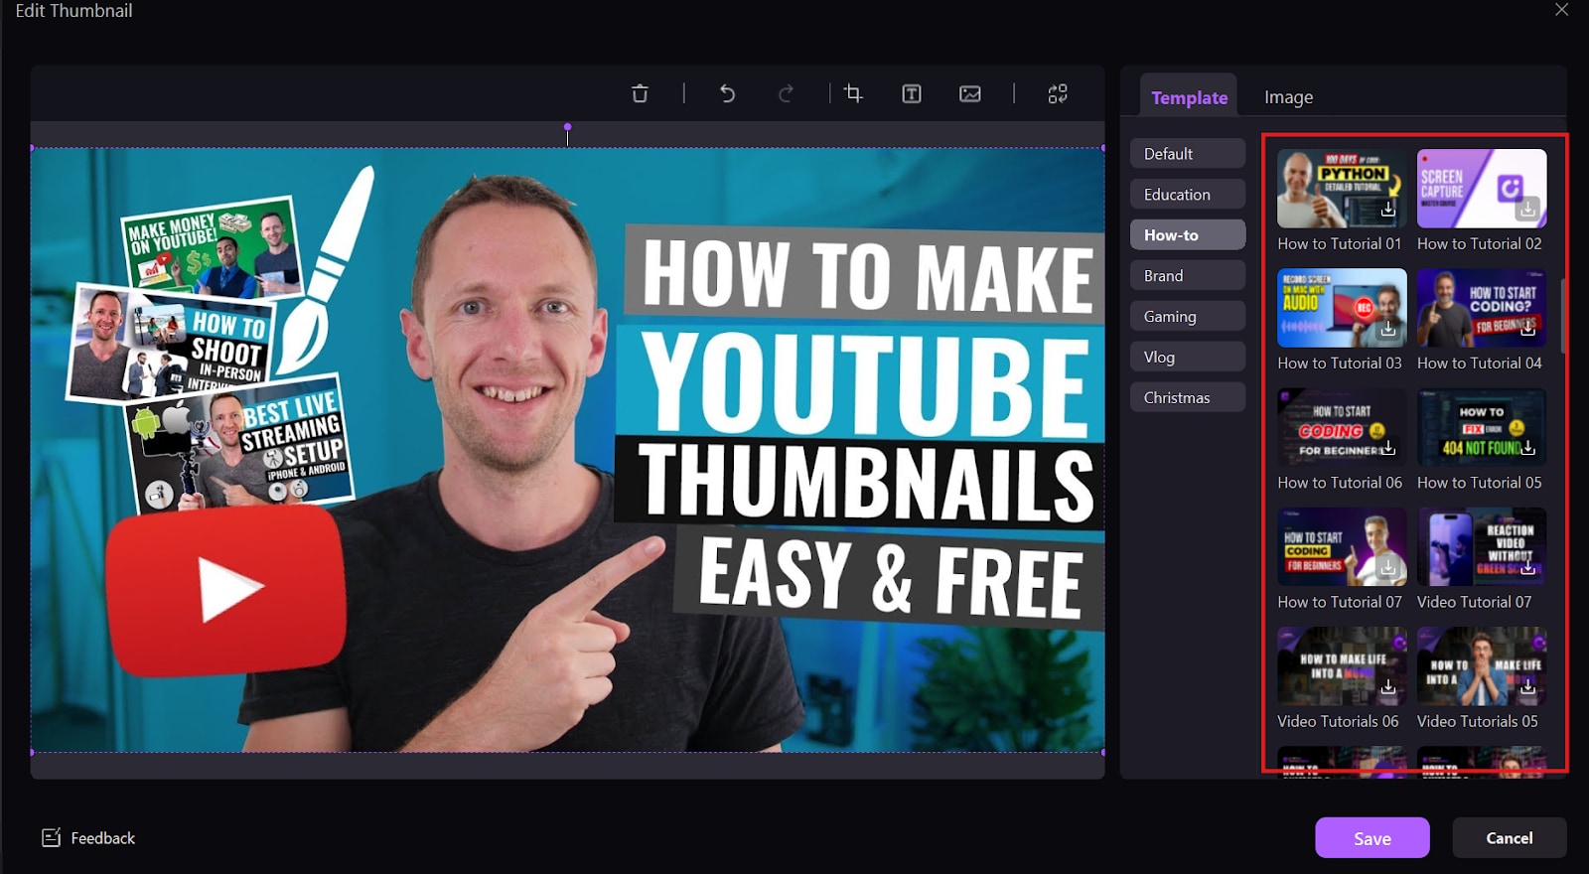The height and width of the screenshot is (874, 1589).
Task: Select the crop tool
Action: (853, 93)
